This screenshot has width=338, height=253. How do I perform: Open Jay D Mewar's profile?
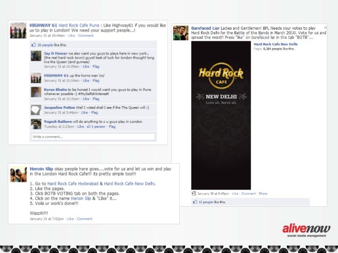pos(55,53)
